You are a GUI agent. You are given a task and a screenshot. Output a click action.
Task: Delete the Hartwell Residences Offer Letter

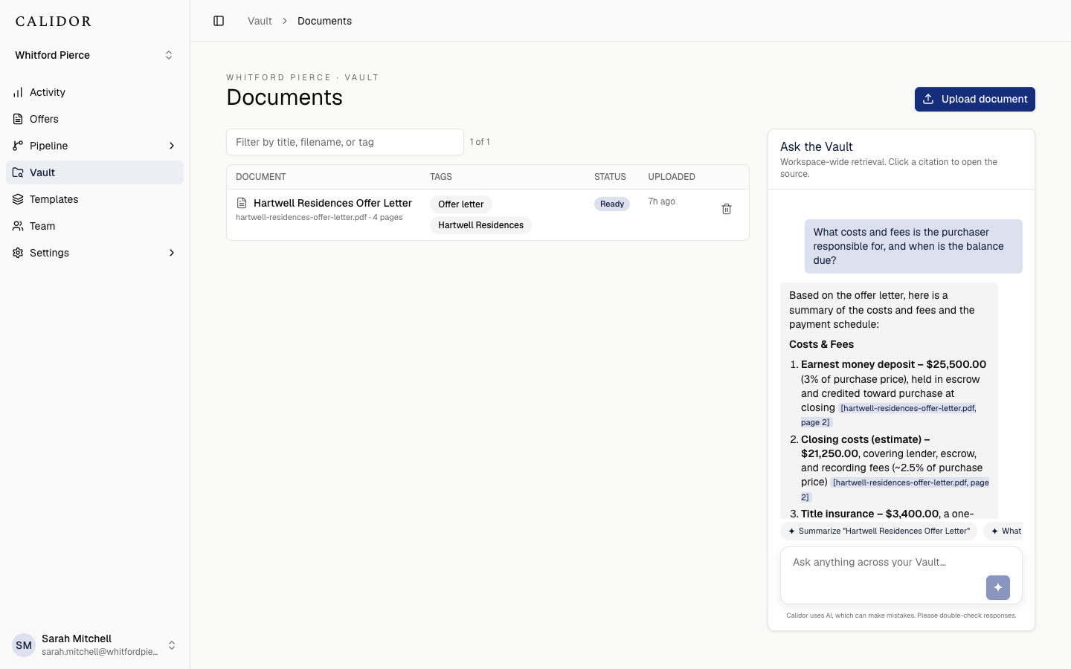coord(727,209)
